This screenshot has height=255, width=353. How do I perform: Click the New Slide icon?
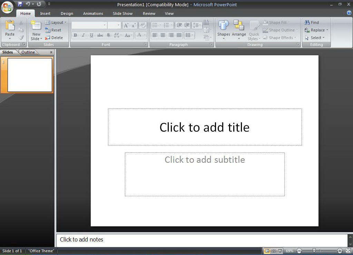36,25
